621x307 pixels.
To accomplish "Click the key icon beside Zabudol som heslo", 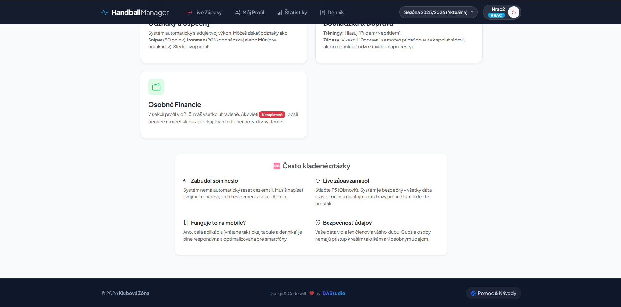I will (x=186, y=181).
